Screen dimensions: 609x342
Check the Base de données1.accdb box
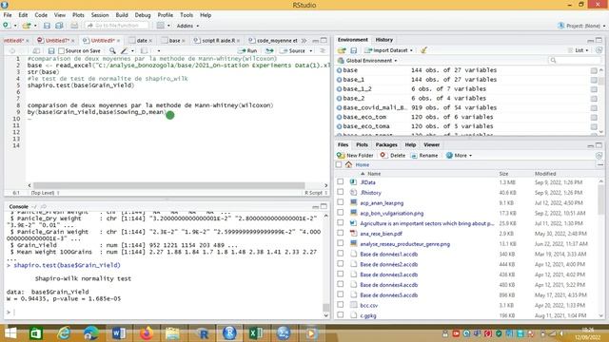click(x=341, y=254)
